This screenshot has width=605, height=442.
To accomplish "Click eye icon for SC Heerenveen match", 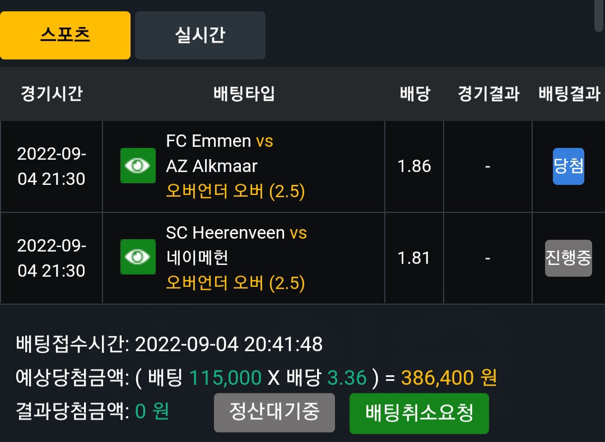I will tap(138, 257).
